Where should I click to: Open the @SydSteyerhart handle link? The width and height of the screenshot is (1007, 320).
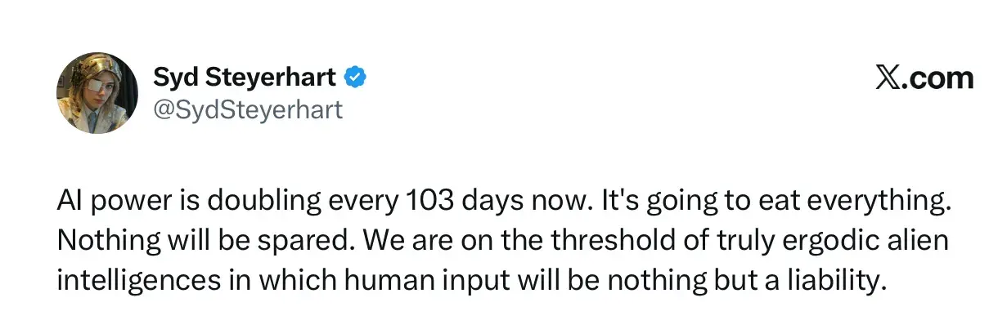pyautogui.click(x=249, y=109)
